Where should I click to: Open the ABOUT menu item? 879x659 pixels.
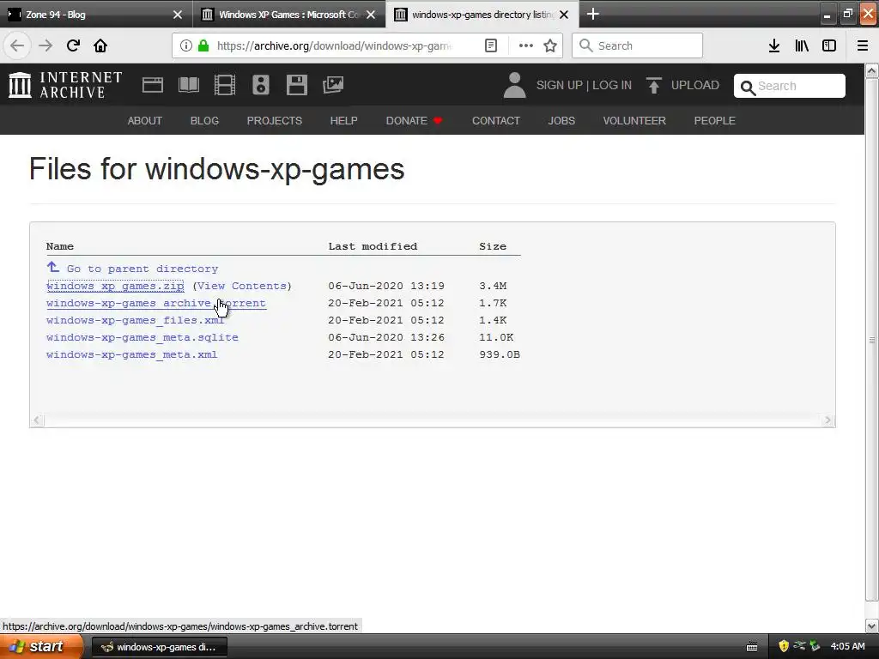(144, 120)
